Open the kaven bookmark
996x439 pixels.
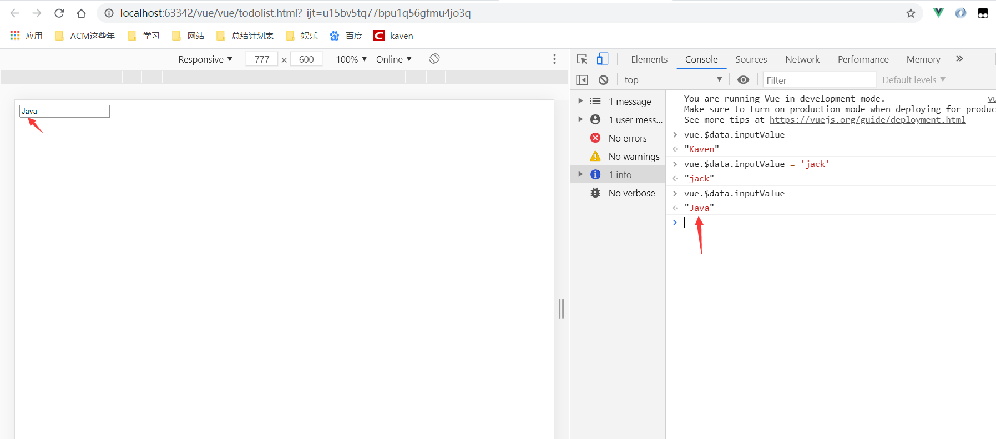393,36
